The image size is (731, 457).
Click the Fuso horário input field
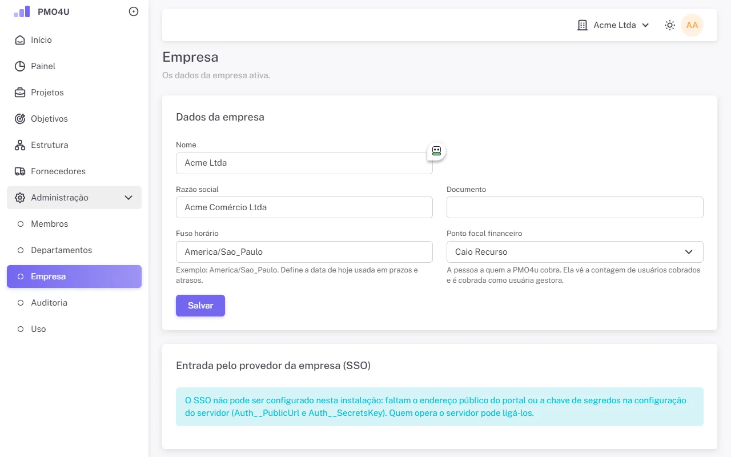point(304,252)
